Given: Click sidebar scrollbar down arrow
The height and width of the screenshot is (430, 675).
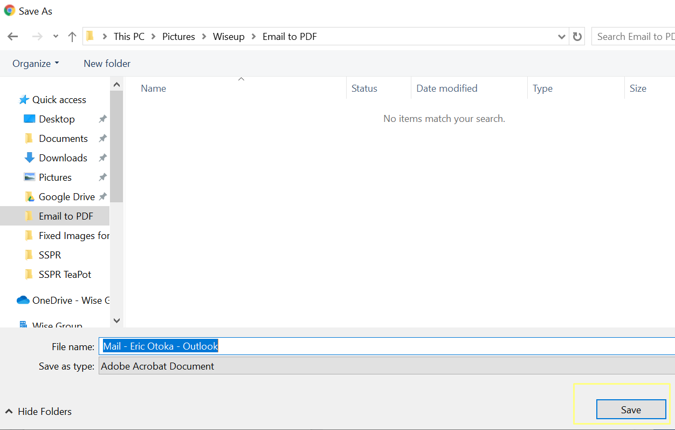Looking at the screenshot, I should 116,320.
